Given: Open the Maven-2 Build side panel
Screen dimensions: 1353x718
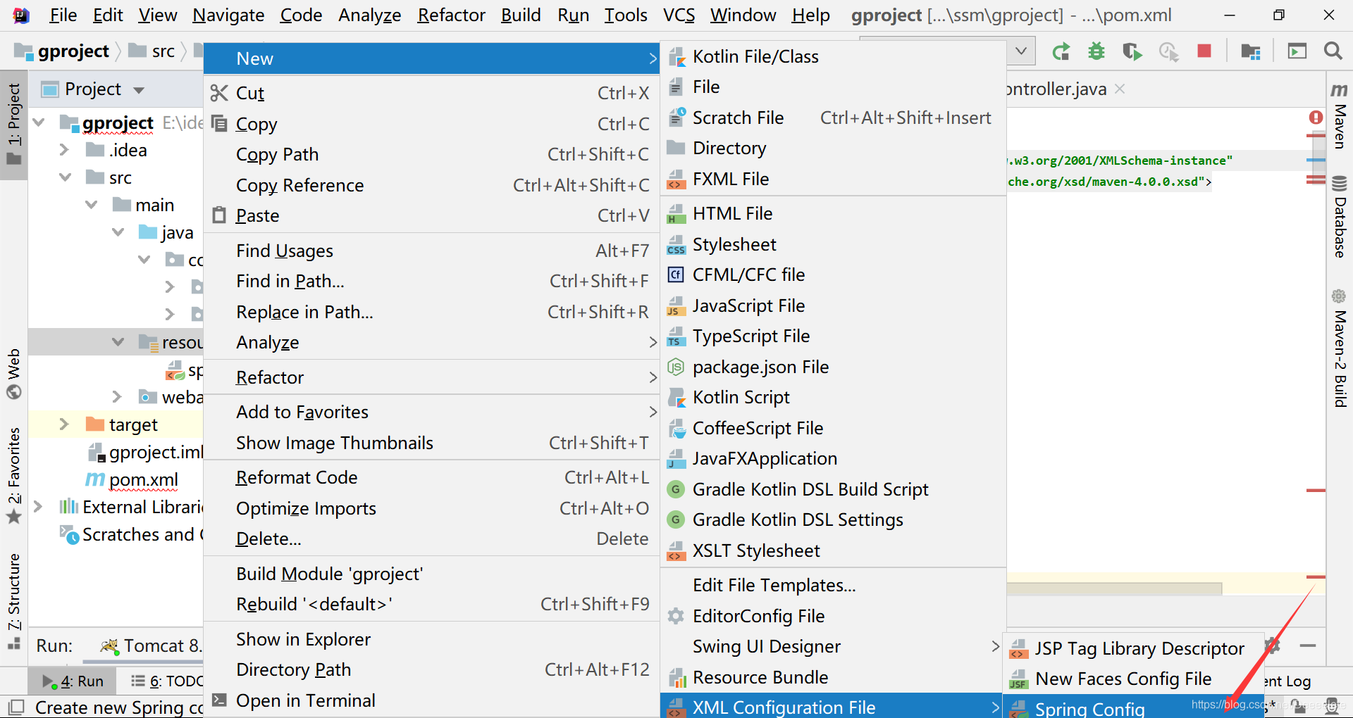Looking at the screenshot, I should [x=1340, y=348].
